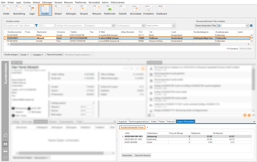The height and width of the screenshot is (162, 257).
Task: Click the save filter disk icon
Action: tap(219, 25)
